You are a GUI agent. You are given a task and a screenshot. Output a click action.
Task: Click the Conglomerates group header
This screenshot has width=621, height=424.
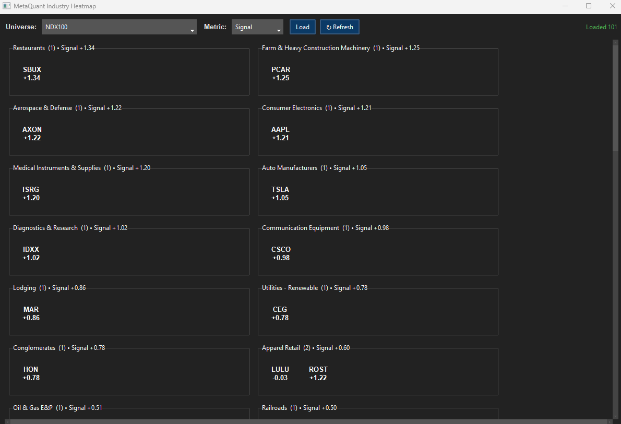coord(59,348)
